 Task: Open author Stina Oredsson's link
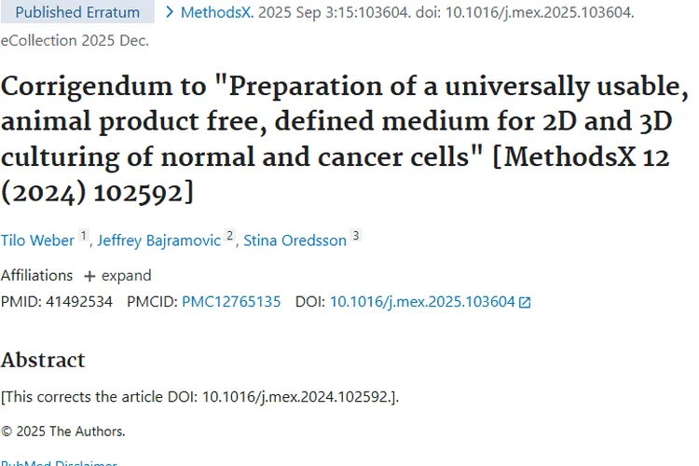[x=295, y=240]
